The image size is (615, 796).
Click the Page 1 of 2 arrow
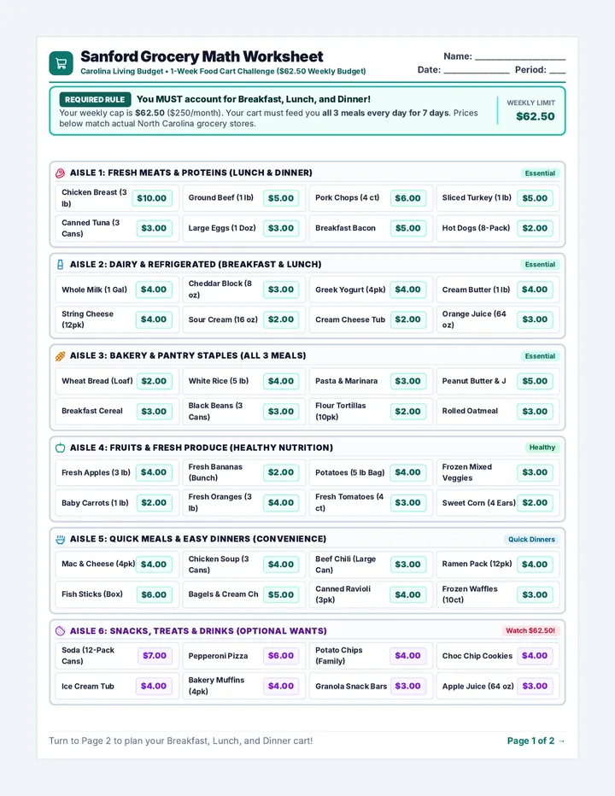click(561, 740)
